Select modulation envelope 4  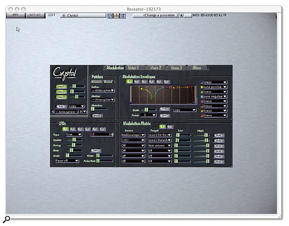pyautogui.click(x=151, y=81)
